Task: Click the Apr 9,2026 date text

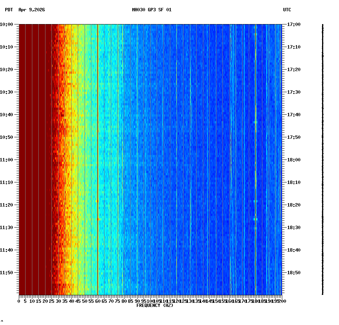Action: (x=31, y=11)
